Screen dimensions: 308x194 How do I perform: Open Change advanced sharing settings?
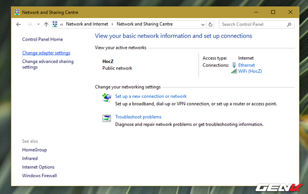pyautogui.click(x=48, y=64)
